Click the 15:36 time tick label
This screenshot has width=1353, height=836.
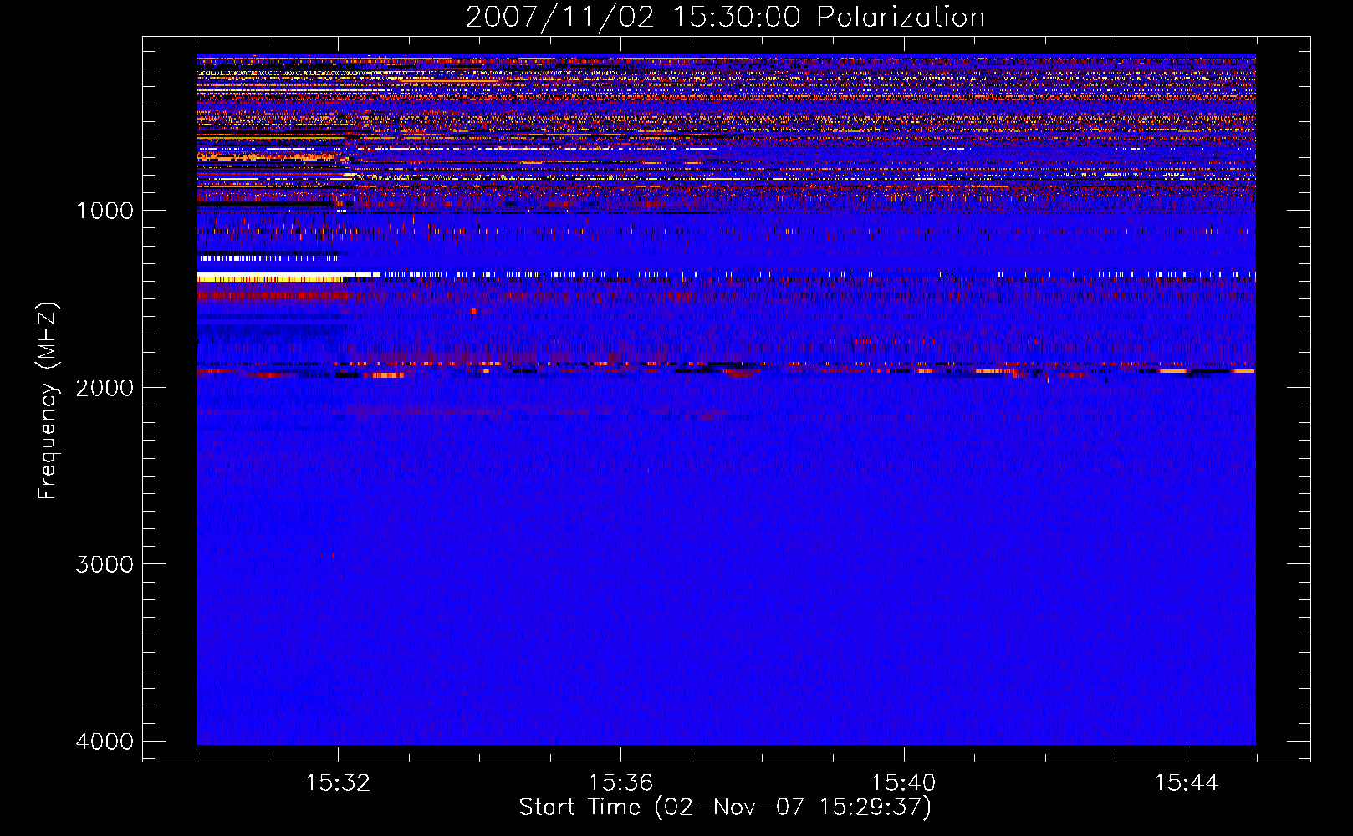[x=620, y=783]
